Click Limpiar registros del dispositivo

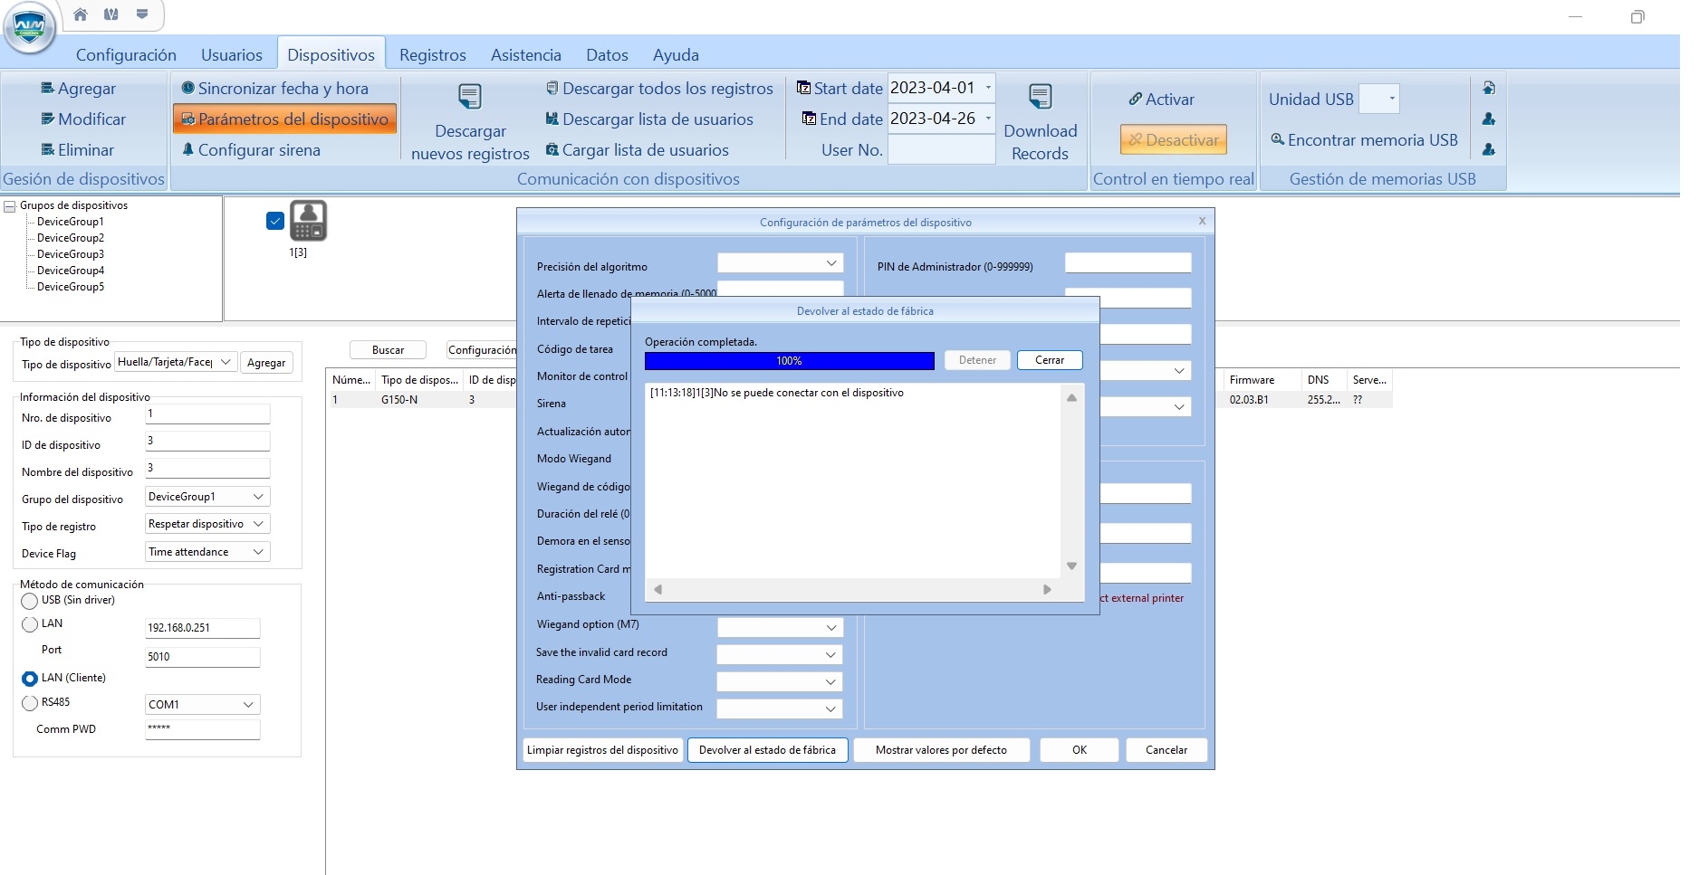[x=602, y=750]
